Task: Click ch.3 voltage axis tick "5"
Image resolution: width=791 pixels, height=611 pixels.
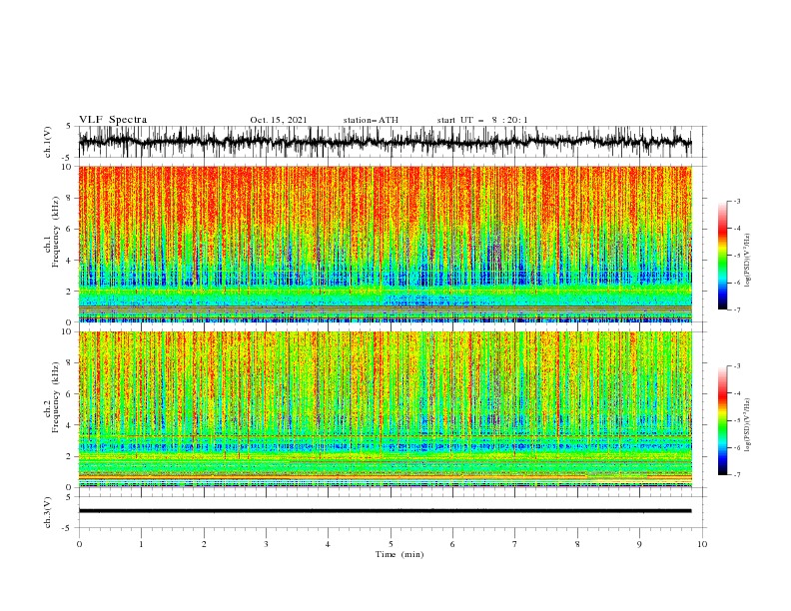Action: tap(69, 497)
